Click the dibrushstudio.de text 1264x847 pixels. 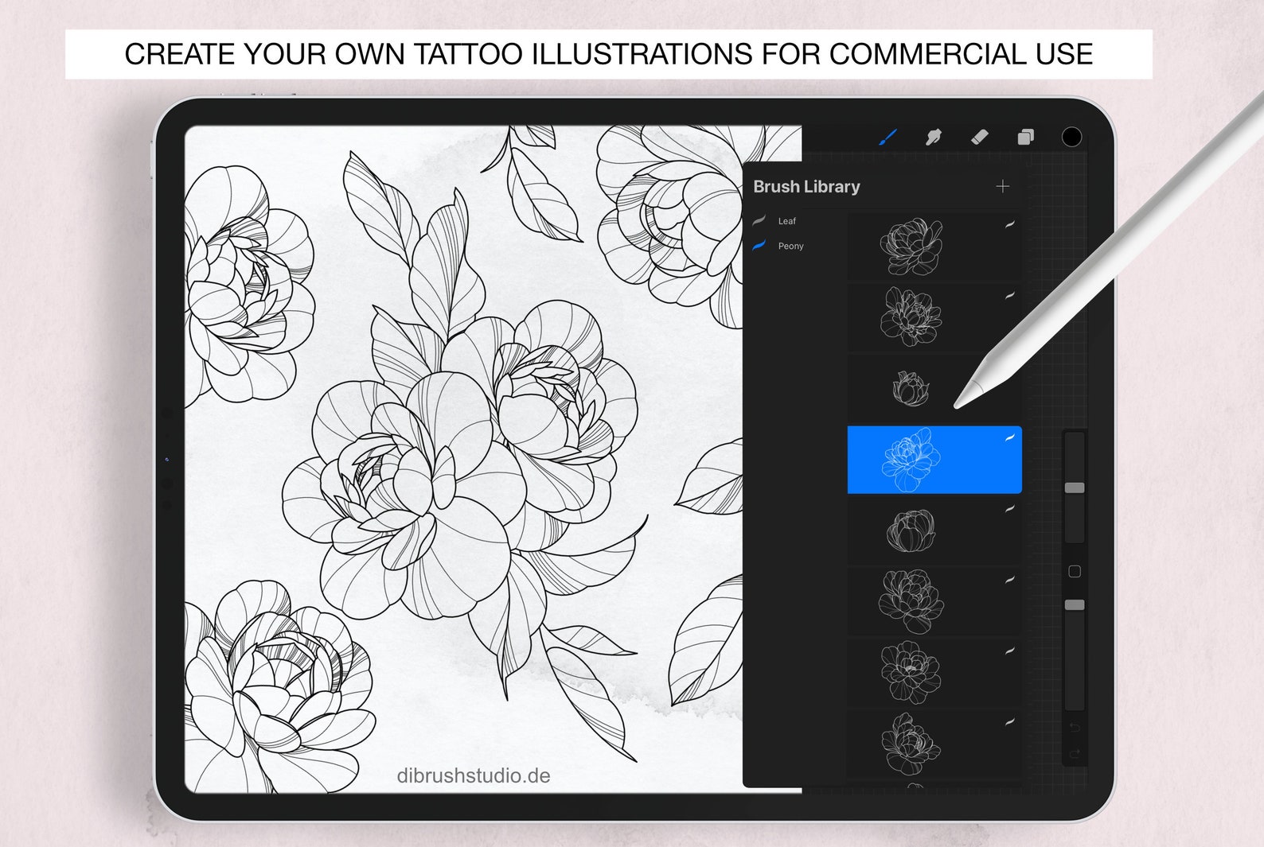(474, 775)
